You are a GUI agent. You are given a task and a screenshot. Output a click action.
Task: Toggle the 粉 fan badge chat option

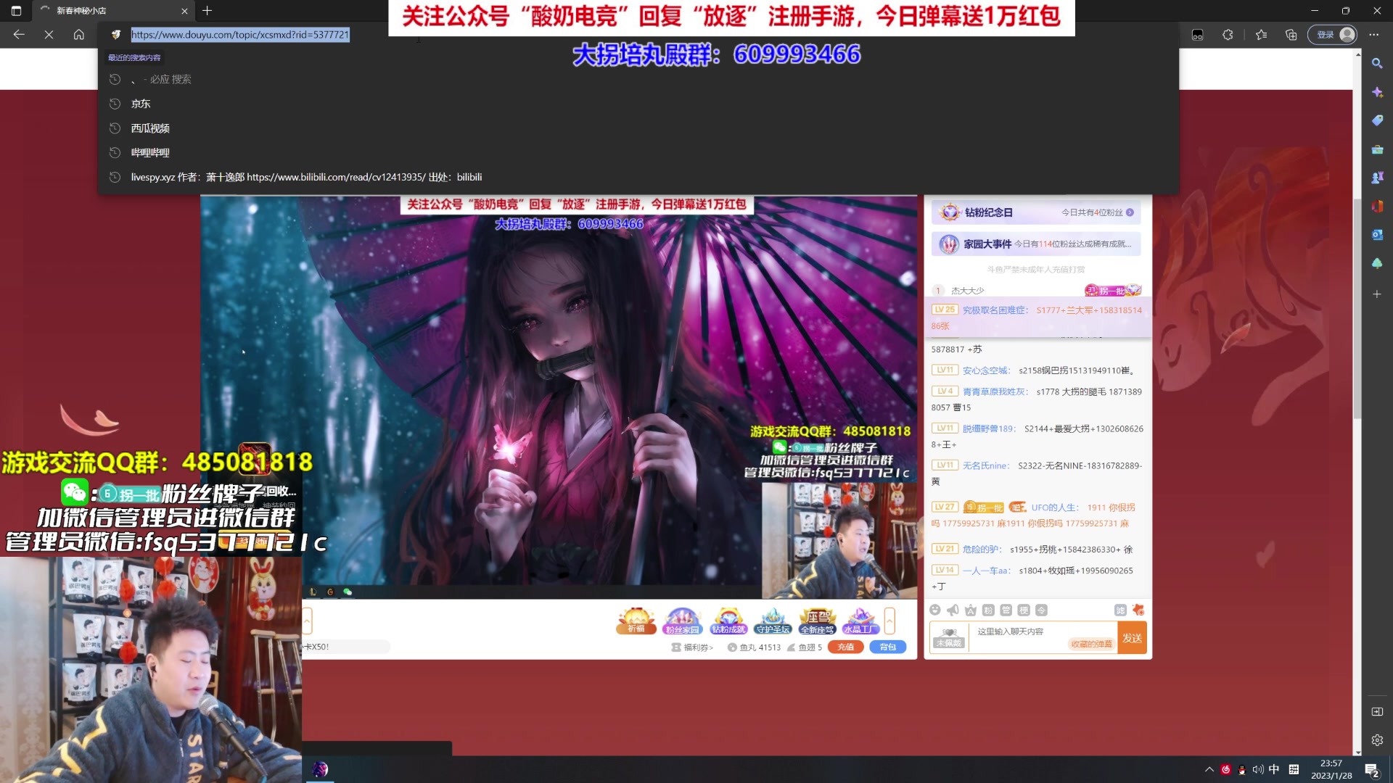pyautogui.click(x=988, y=610)
